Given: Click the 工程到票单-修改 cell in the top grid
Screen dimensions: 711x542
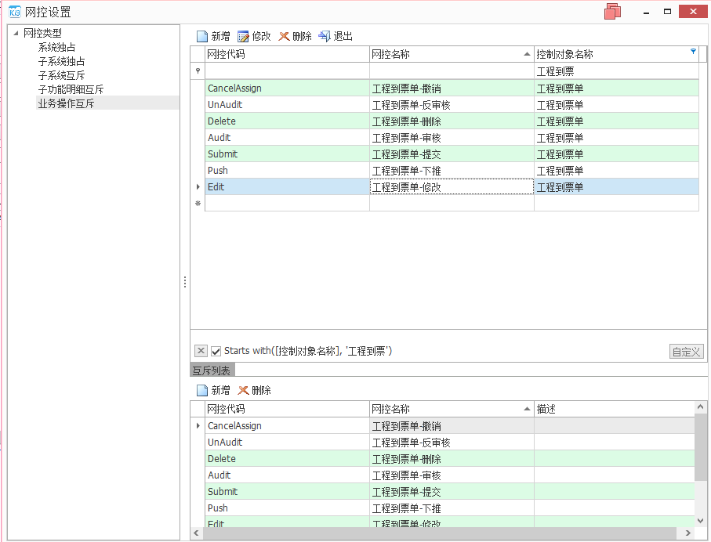Looking at the screenshot, I should click(452, 186).
